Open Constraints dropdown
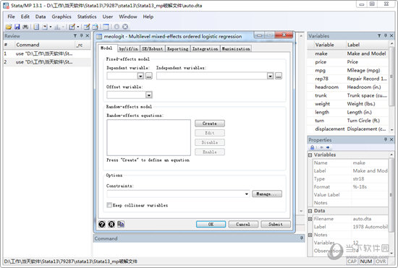This screenshot has height=268, width=398. click(247, 194)
